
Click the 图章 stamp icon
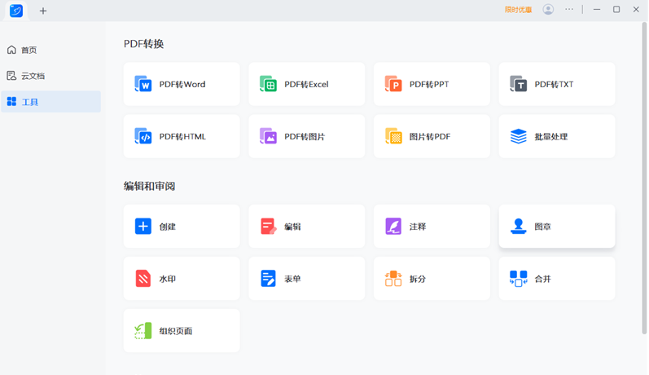point(518,227)
